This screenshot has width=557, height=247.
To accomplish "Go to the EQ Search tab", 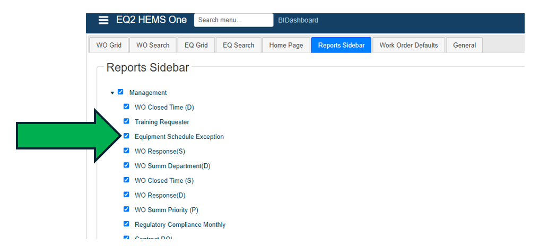I will click(238, 46).
